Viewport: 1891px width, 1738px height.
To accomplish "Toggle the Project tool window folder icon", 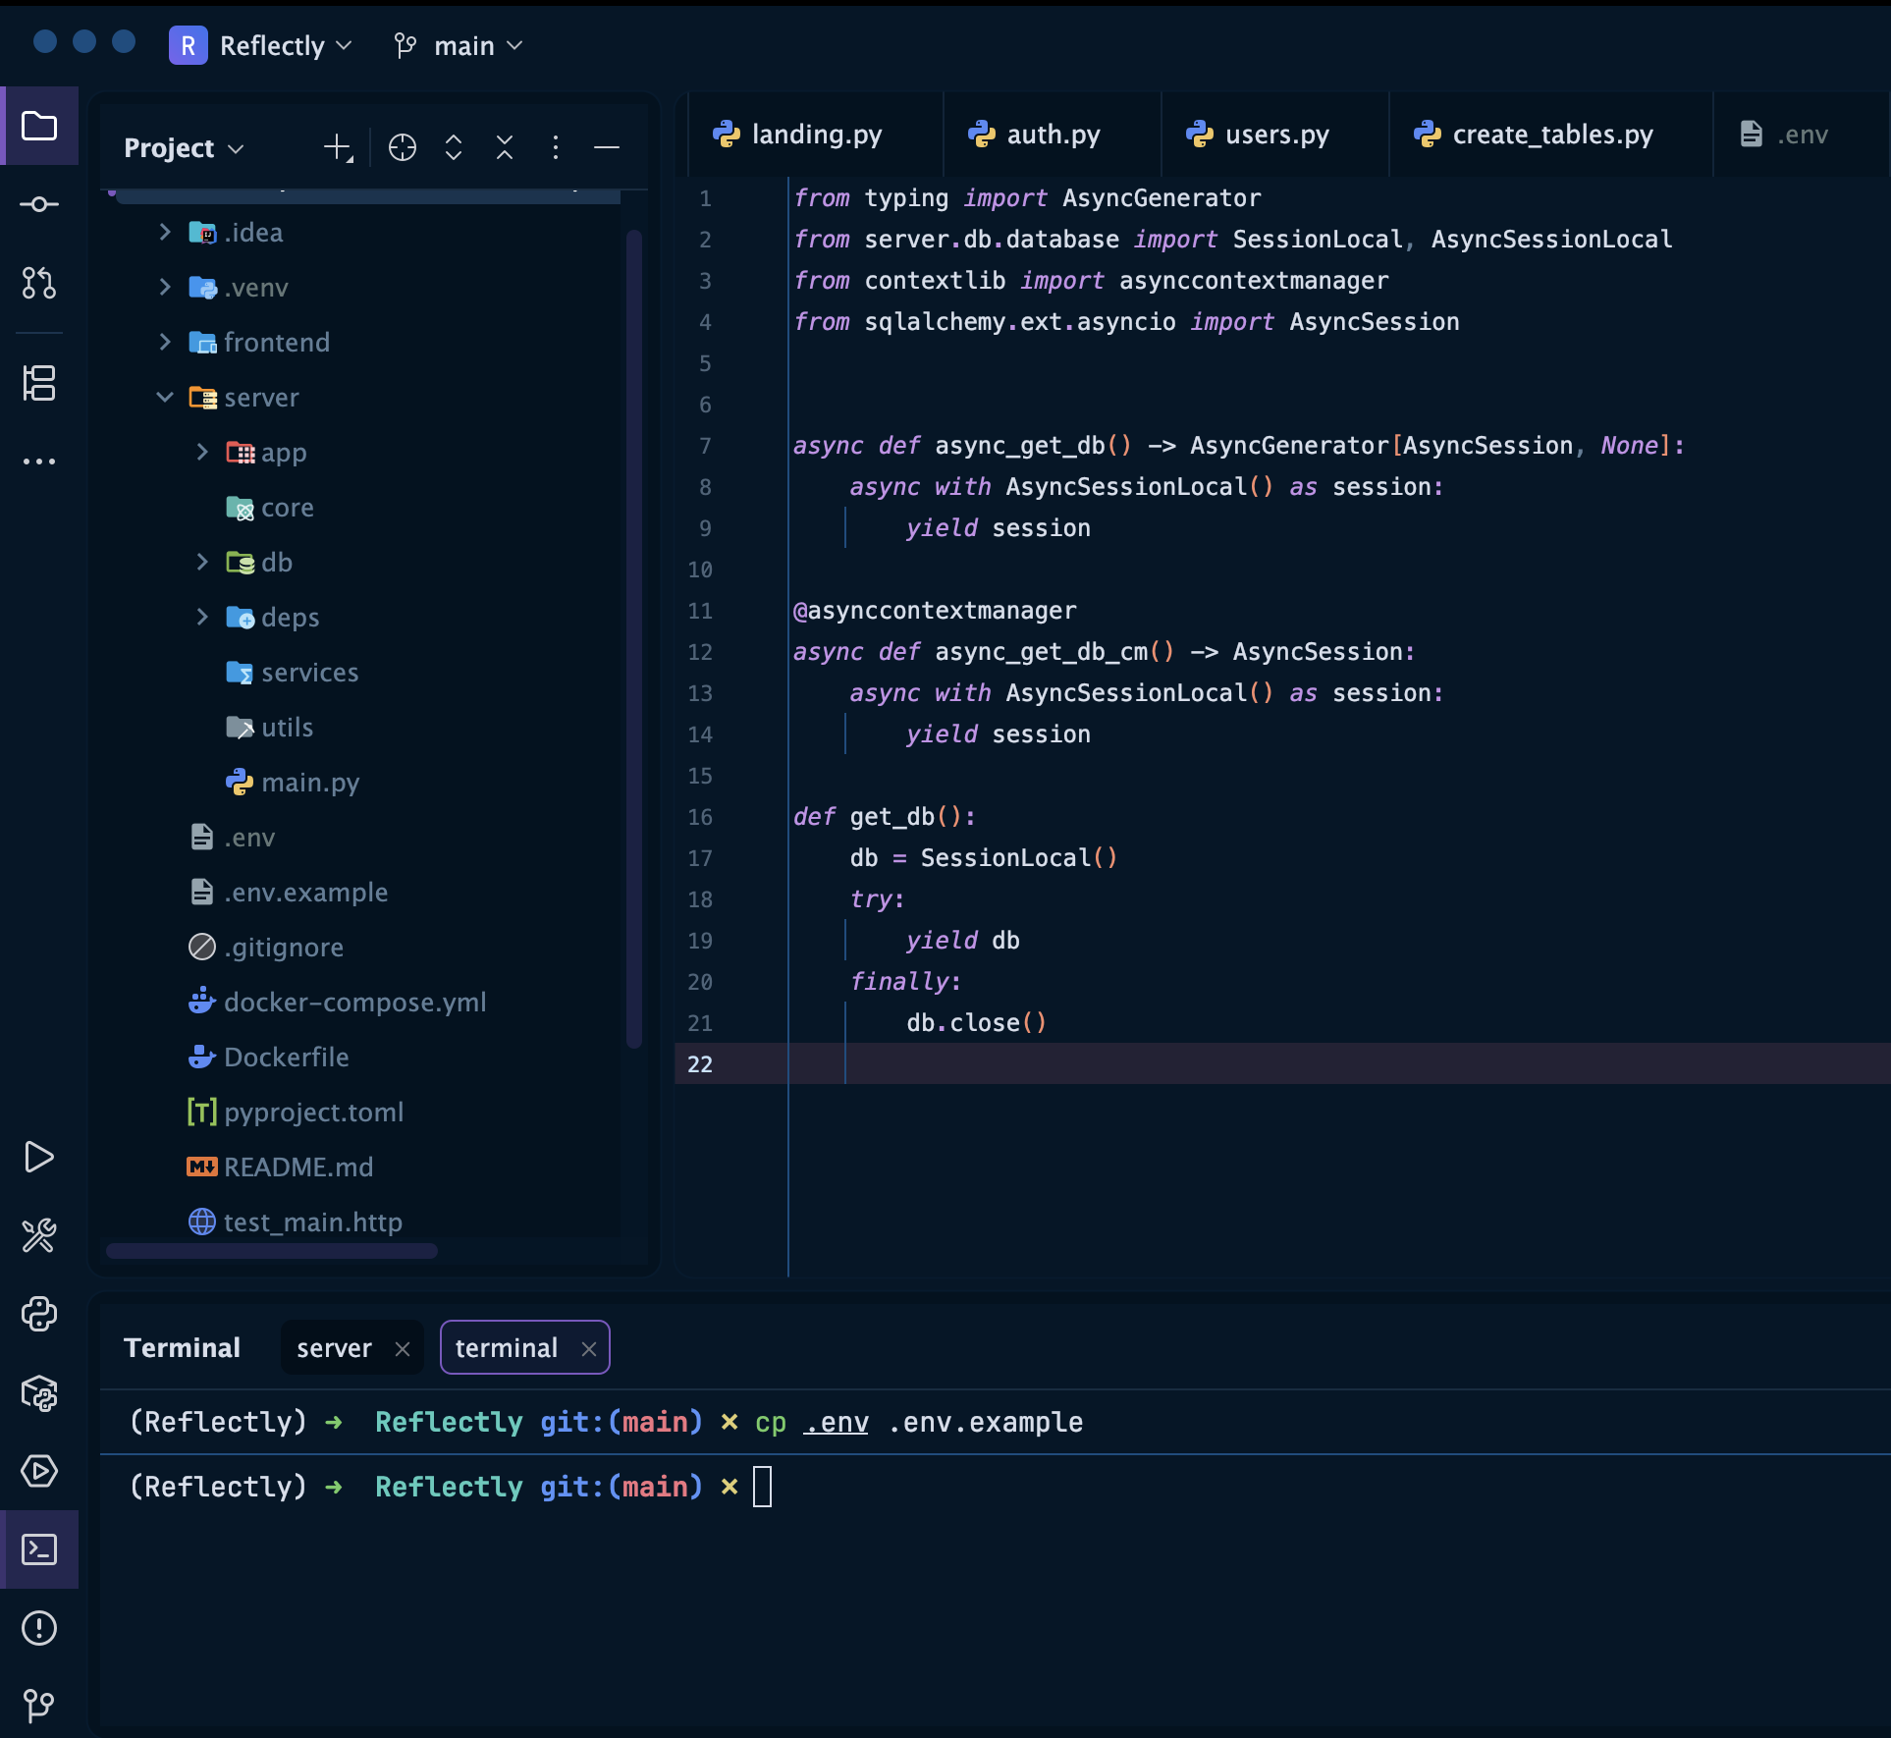I will coord(39,126).
